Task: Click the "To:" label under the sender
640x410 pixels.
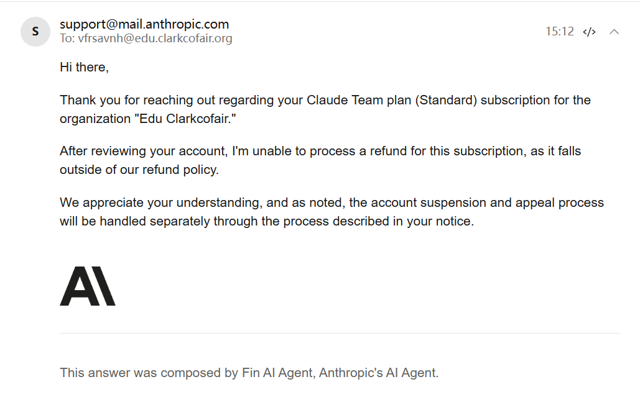Action: 67,39
